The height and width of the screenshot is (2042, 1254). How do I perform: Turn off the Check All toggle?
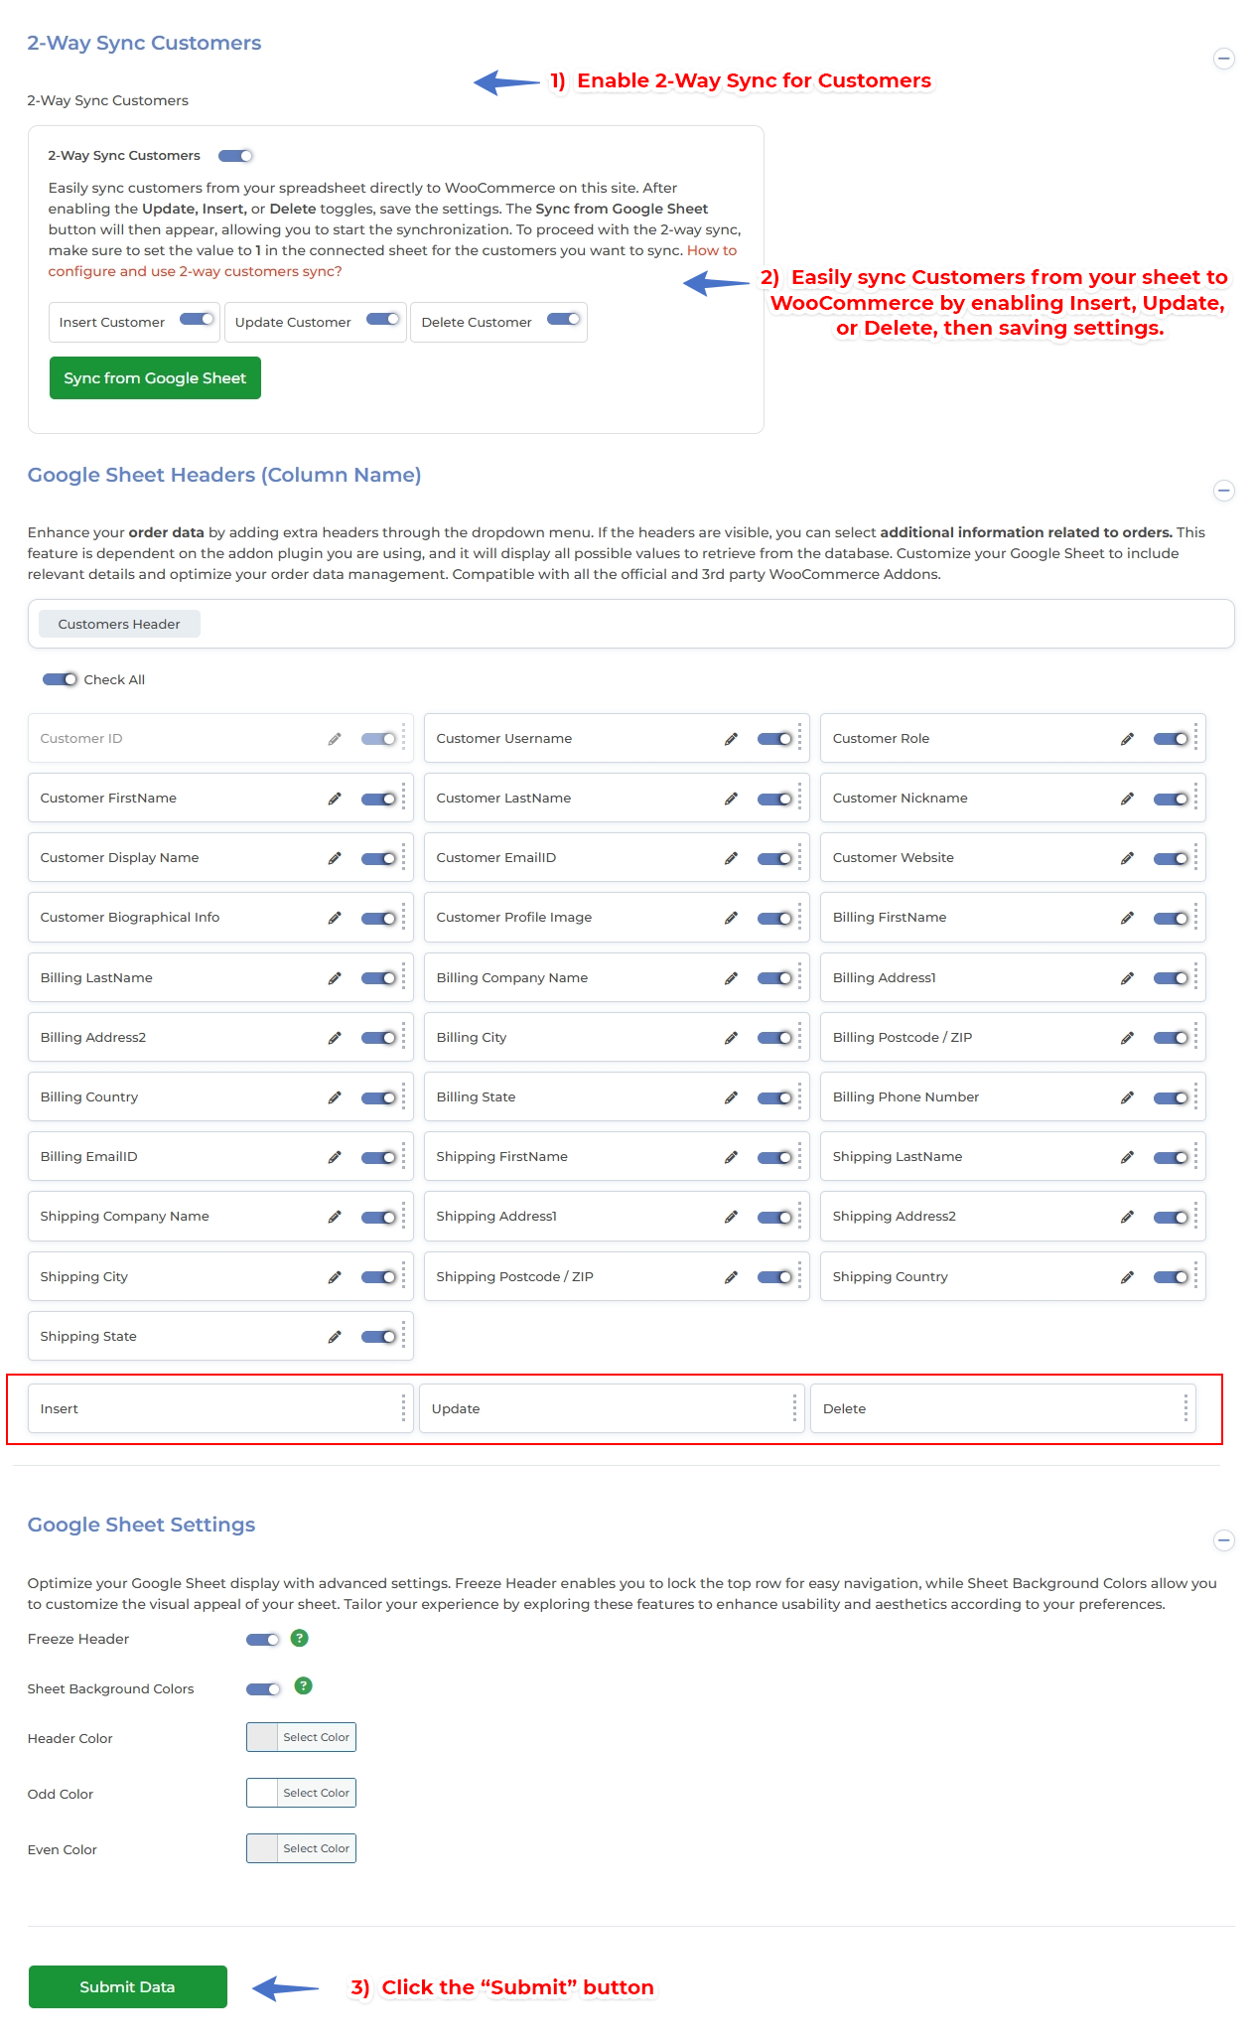pyautogui.click(x=60, y=679)
